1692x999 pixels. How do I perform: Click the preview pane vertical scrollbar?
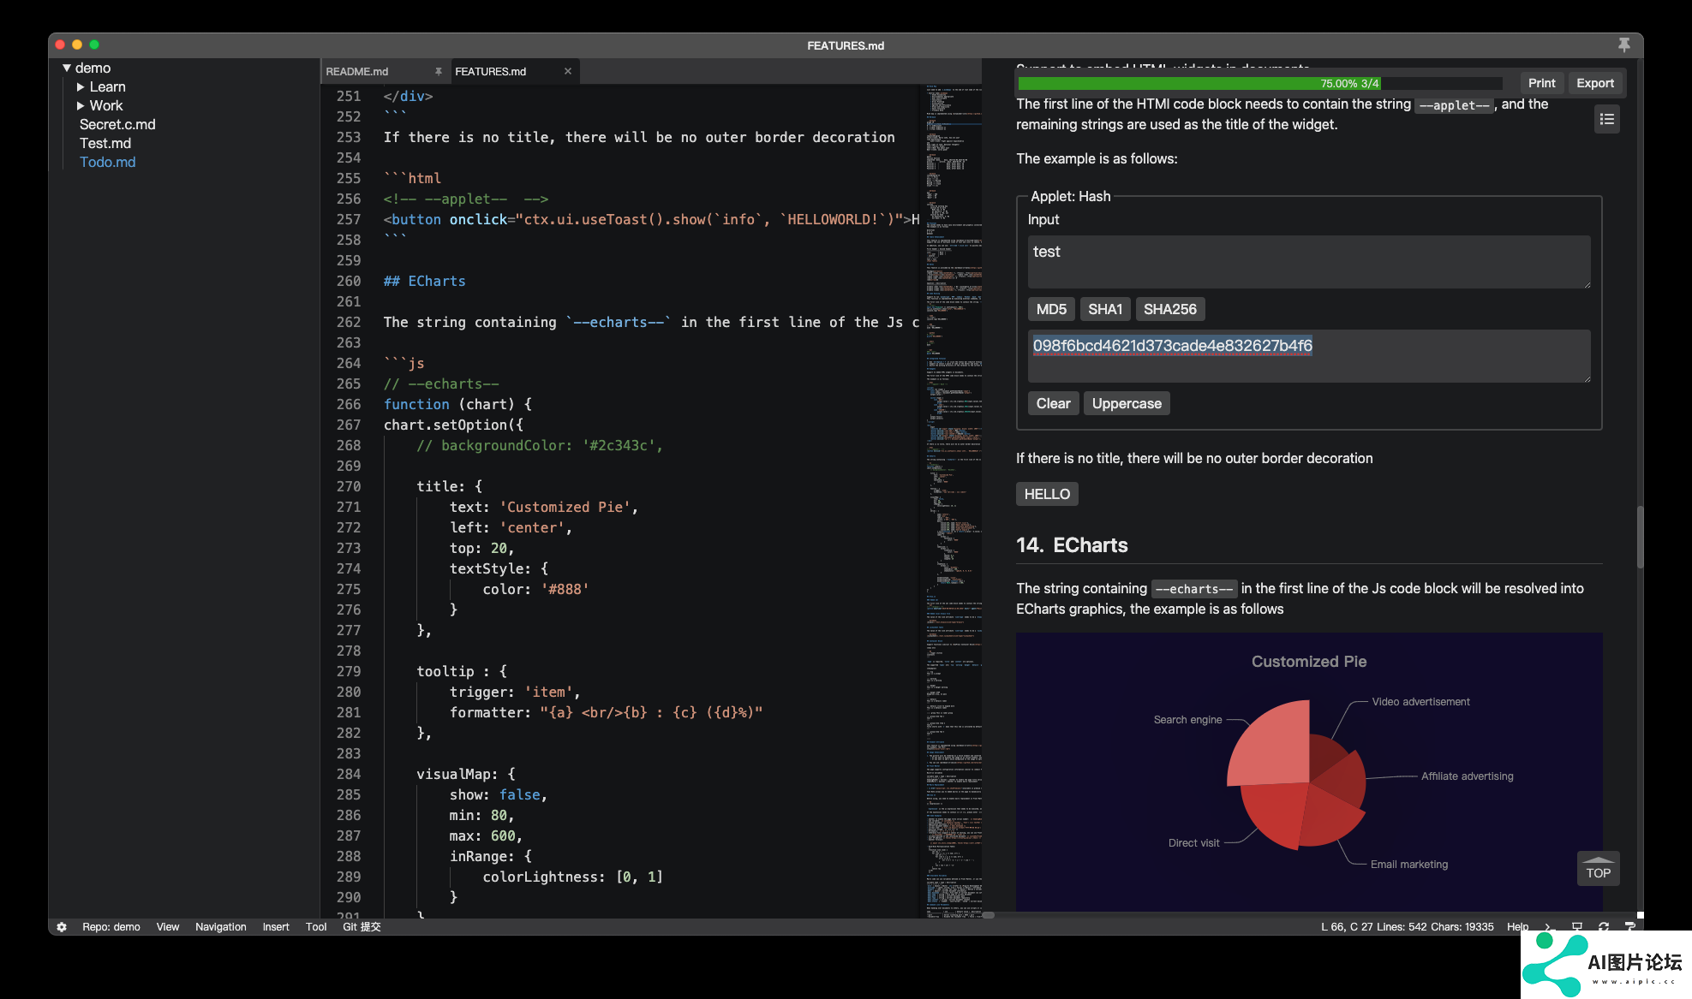[1640, 538]
